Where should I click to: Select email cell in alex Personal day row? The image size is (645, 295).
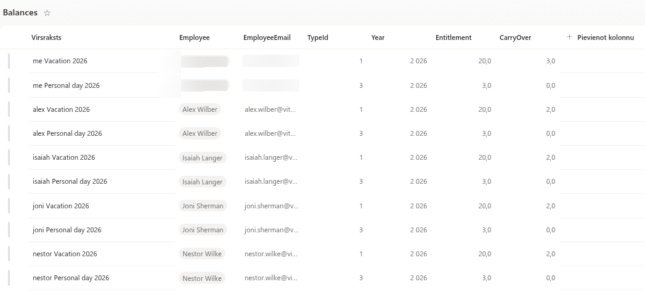[x=270, y=133]
